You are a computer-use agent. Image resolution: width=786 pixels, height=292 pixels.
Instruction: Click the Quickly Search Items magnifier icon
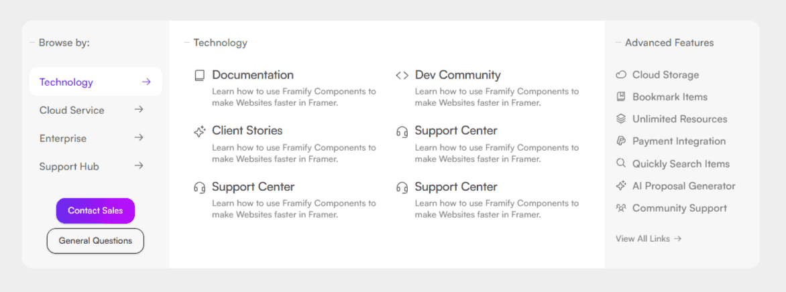[x=621, y=163]
